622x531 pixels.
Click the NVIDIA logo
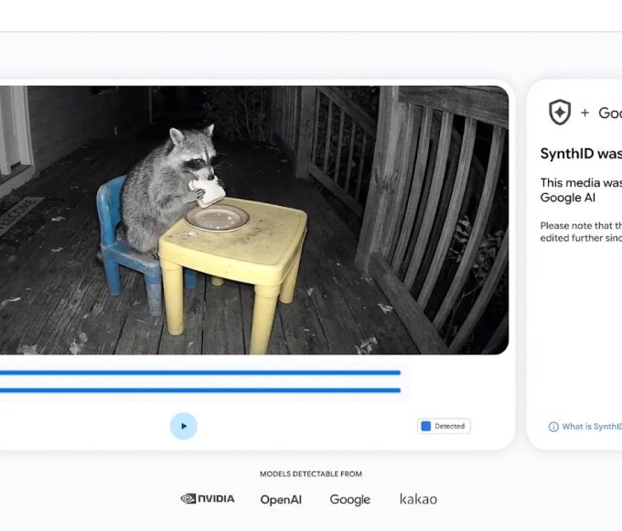pos(208,499)
